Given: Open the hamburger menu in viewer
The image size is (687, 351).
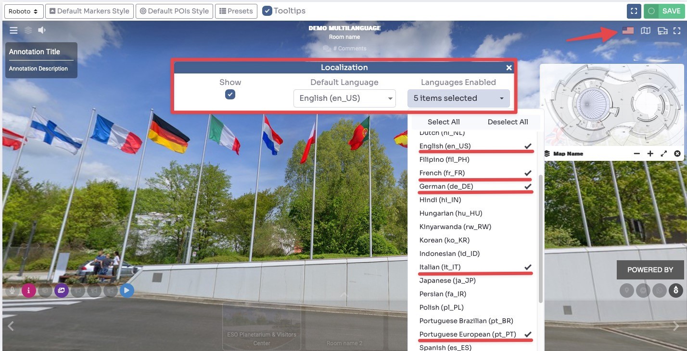Looking at the screenshot, I should (x=14, y=30).
